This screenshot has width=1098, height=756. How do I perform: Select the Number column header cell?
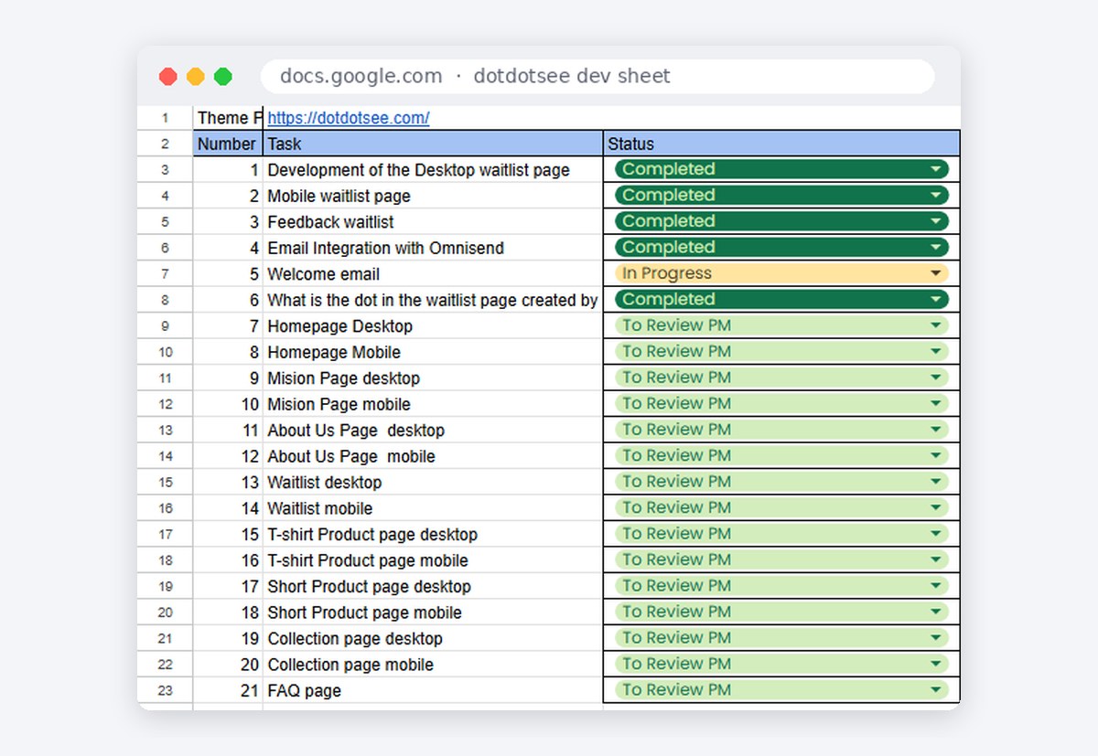tap(228, 144)
